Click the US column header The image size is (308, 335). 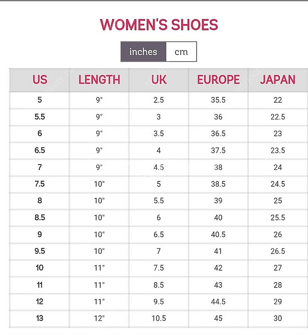coord(39,80)
